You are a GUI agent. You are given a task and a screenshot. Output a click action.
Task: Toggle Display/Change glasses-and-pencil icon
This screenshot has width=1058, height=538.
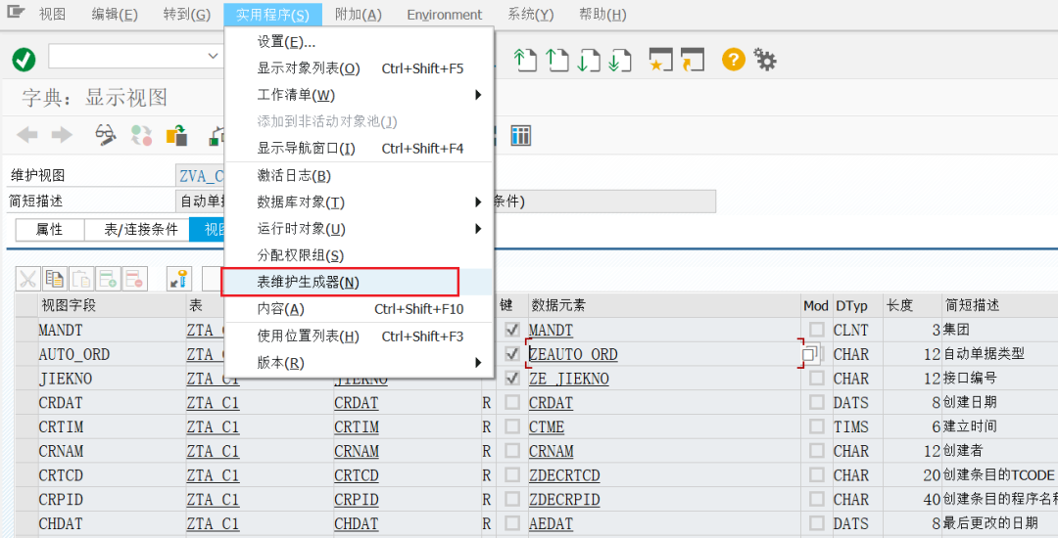(105, 135)
